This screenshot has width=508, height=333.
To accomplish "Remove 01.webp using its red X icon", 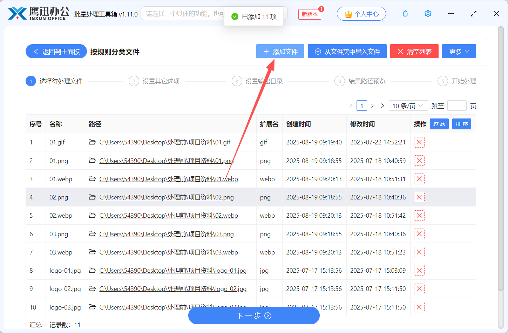I will pos(419,179).
